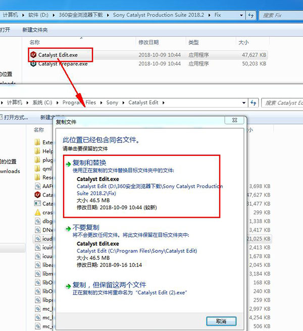Click 3,698 KB size cell

260,186
